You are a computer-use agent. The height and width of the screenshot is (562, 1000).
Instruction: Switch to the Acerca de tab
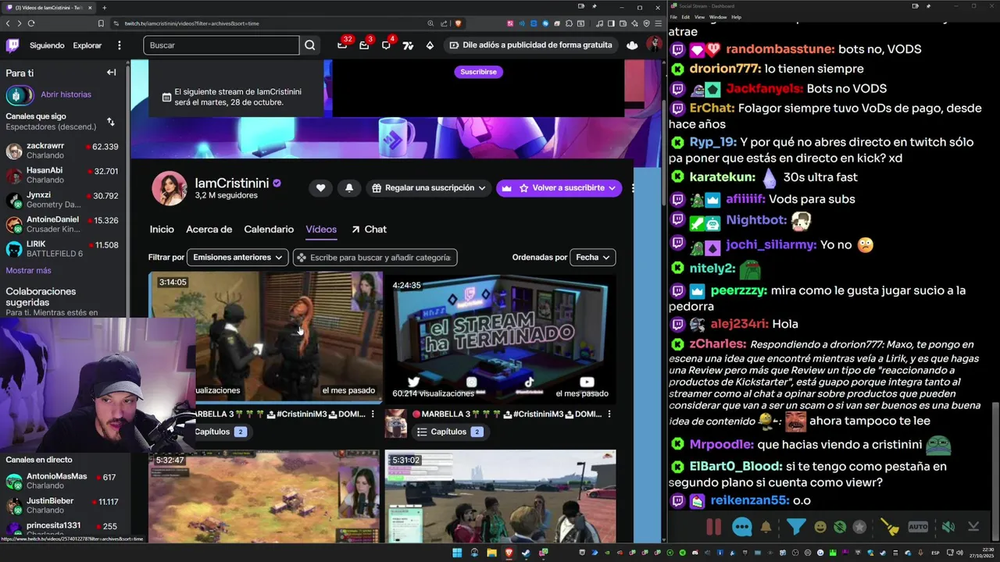209,229
